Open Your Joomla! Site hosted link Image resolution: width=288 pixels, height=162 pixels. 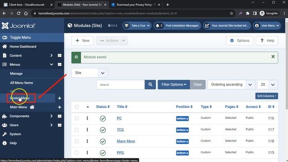(227, 26)
